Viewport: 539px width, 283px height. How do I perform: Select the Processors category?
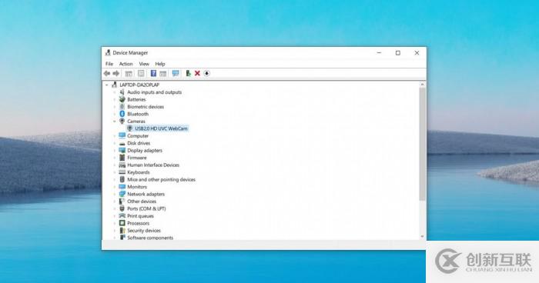(138, 223)
